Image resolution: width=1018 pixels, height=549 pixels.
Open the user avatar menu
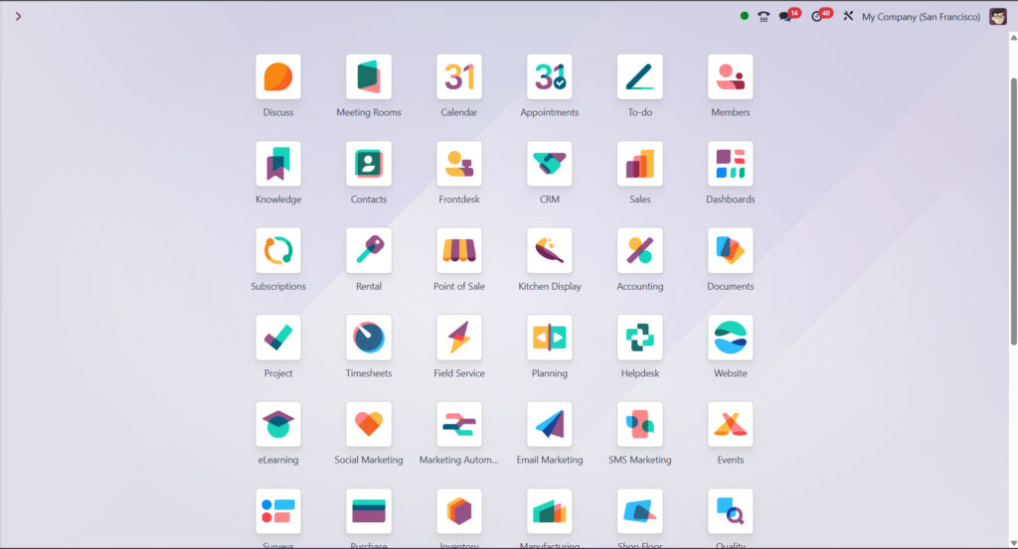pos(998,16)
